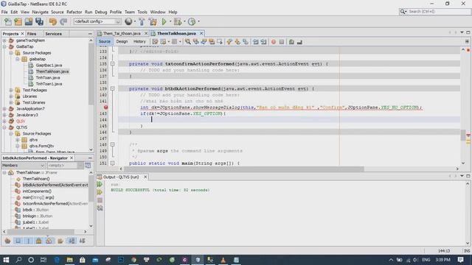
Task: Toggle Sort by Name button in Navigator
Action: click(72, 241)
